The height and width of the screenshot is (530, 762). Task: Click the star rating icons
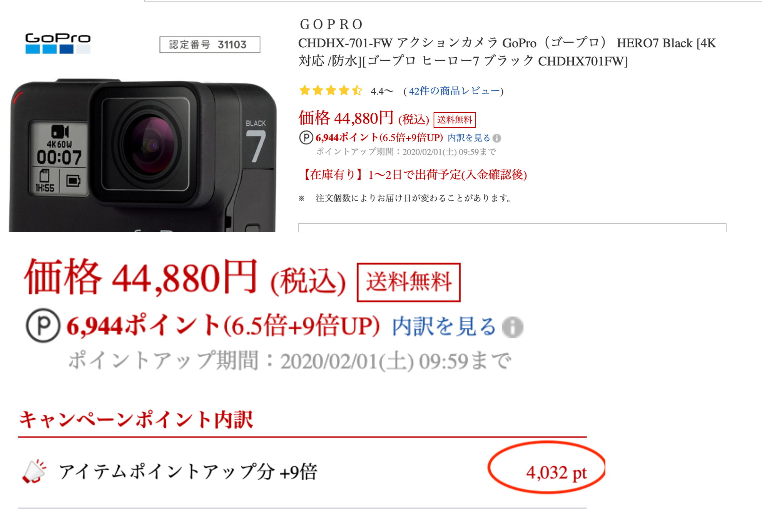click(331, 91)
